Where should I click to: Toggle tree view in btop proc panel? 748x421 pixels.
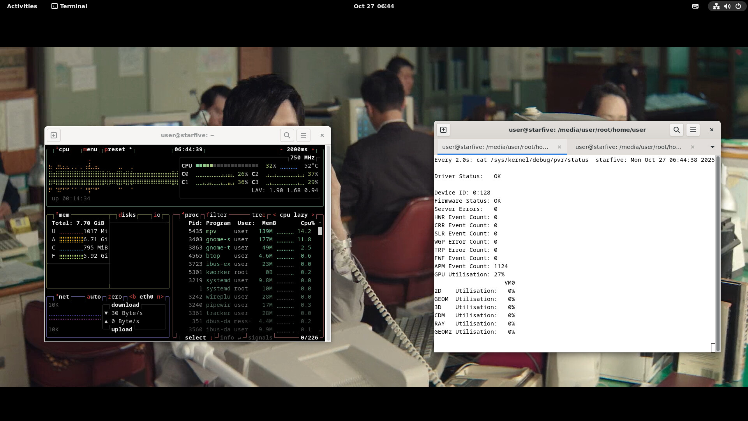[258, 215]
